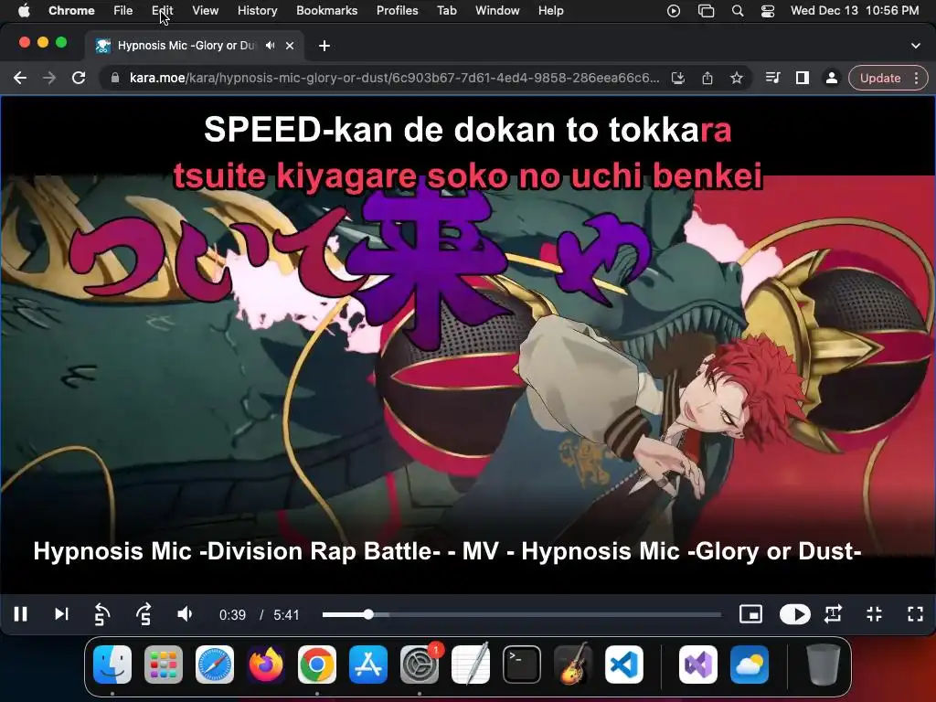Open the Chrome side panel
This screenshot has height=702, width=936.
[x=803, y=79]
